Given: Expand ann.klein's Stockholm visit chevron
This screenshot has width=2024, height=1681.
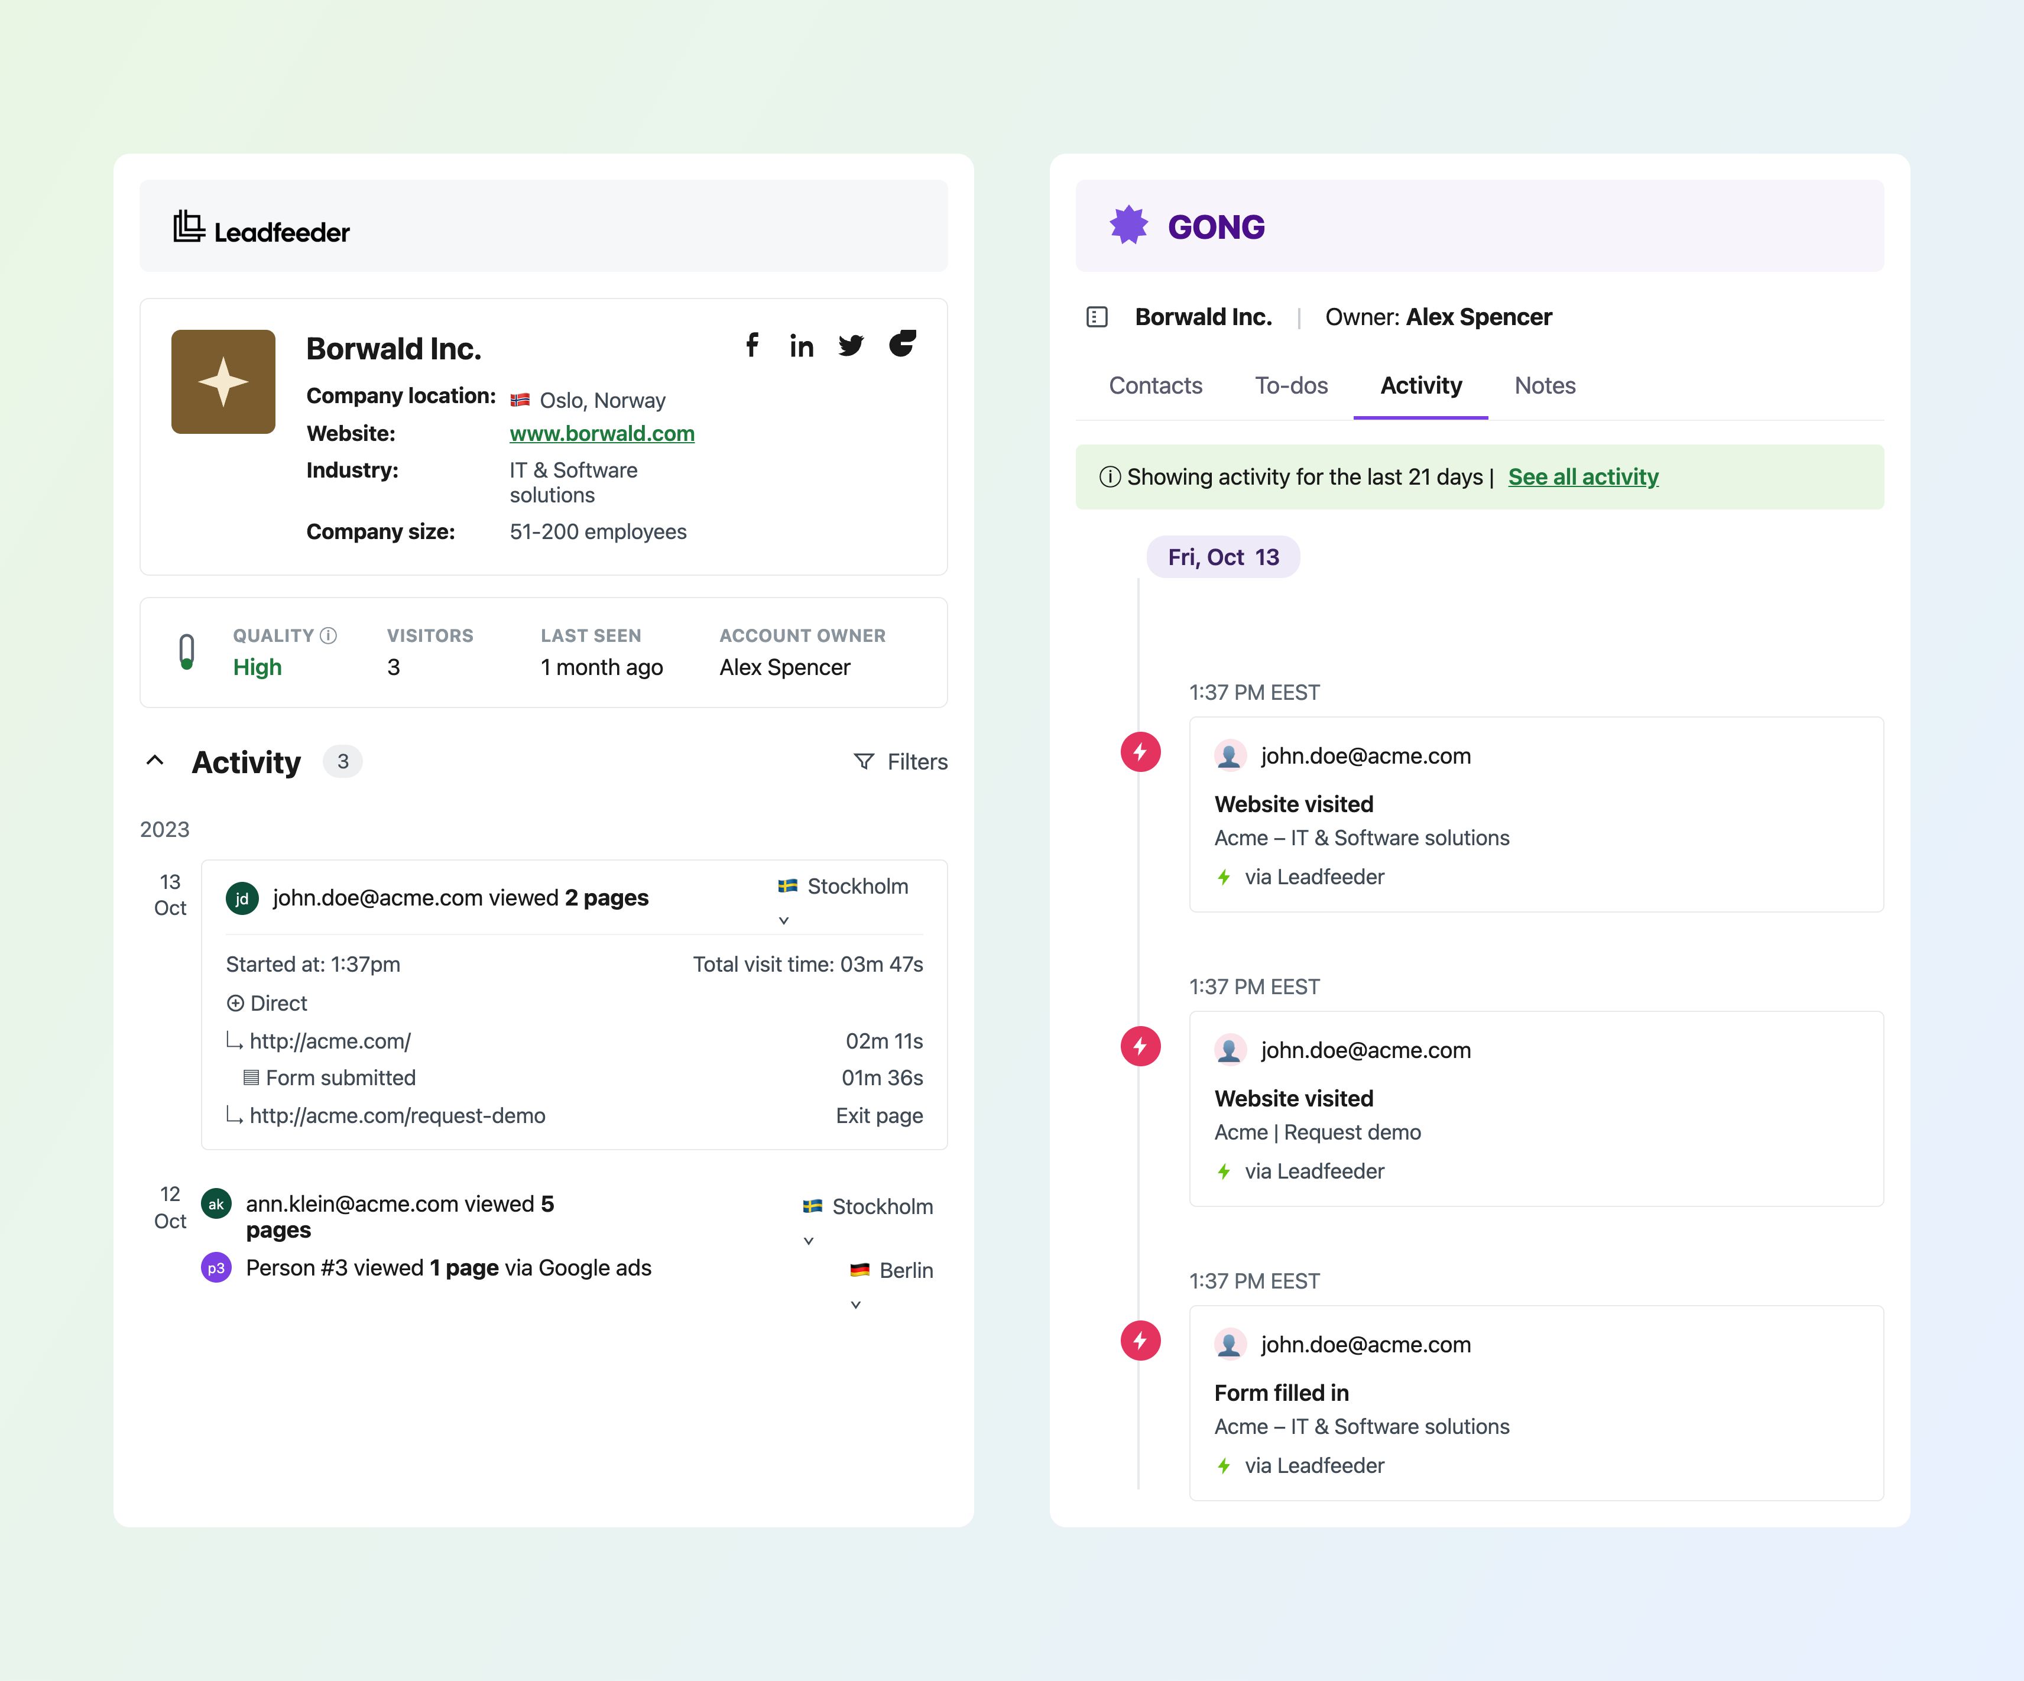Looking at the screenshot, I should (809, 1241).
